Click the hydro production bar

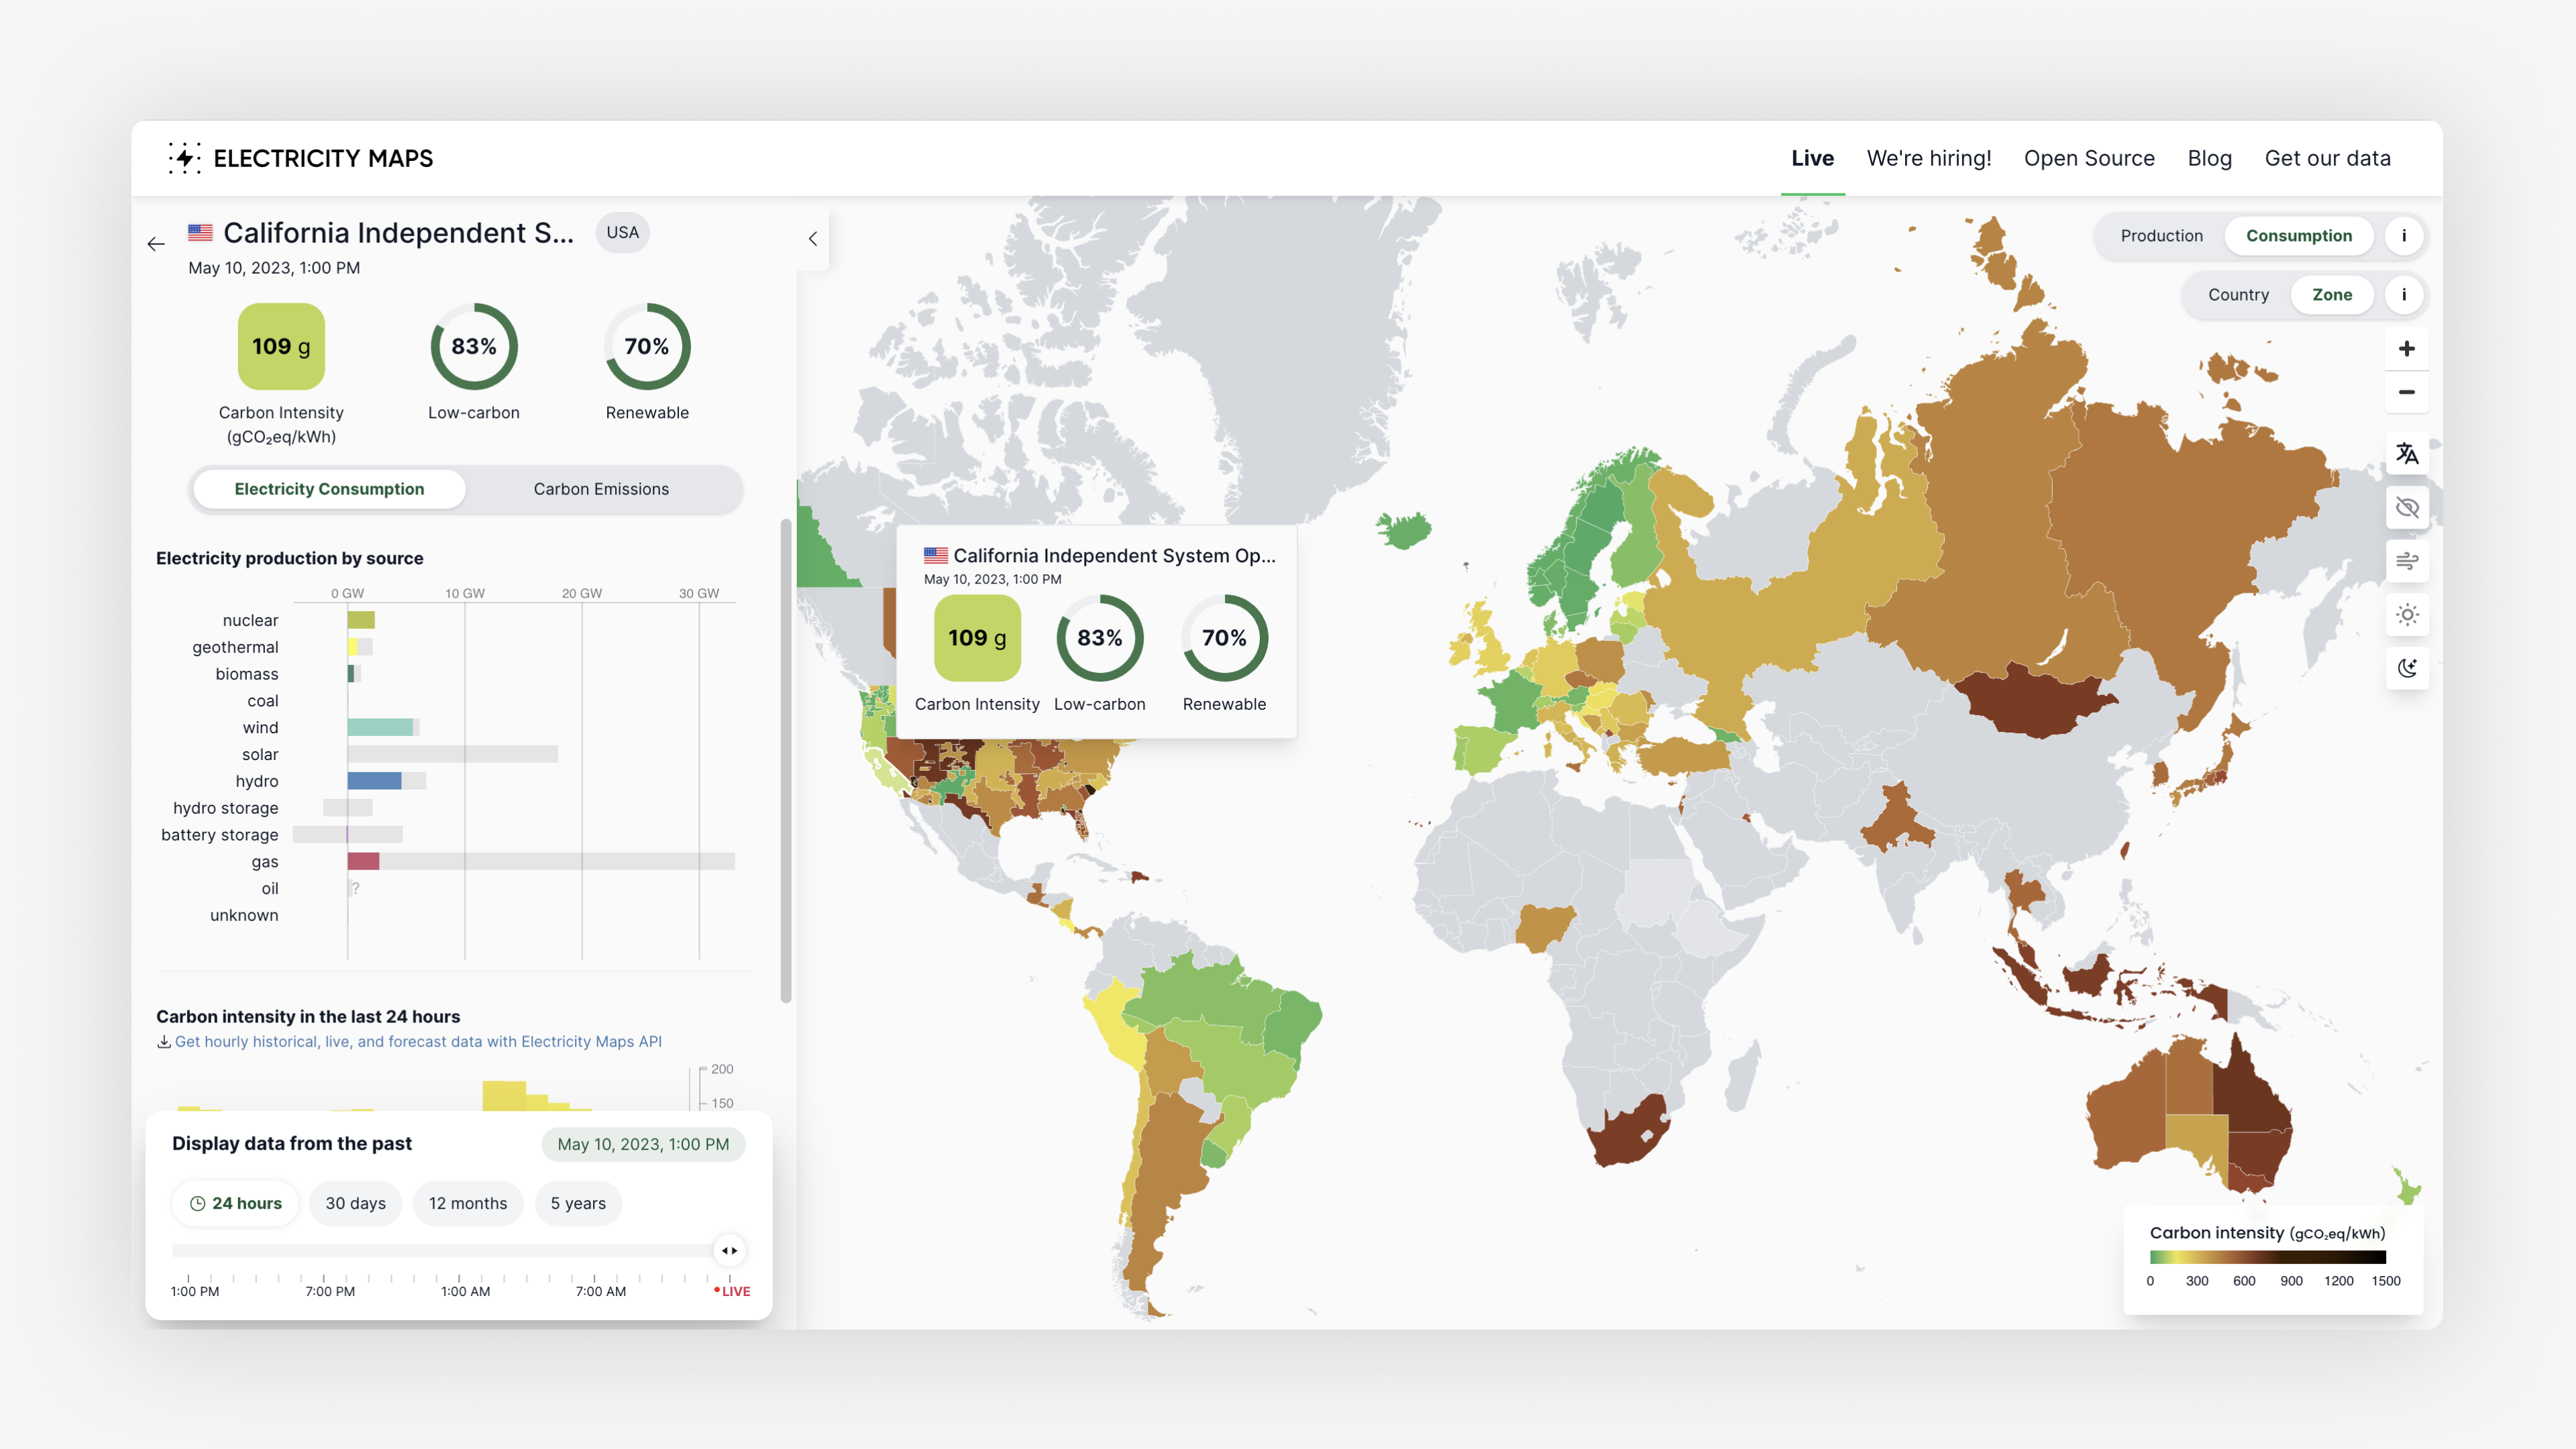pos(374,781)
